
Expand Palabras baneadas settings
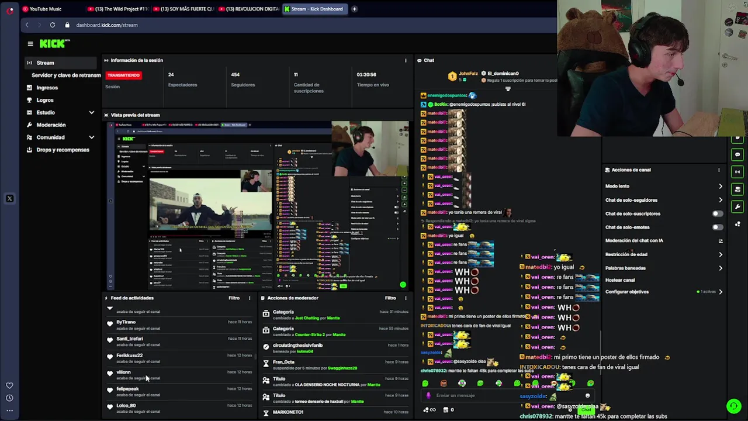tap(720, 268)
